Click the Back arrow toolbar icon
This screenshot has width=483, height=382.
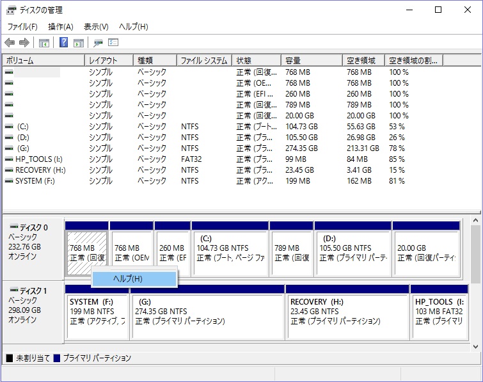(10, 42)
